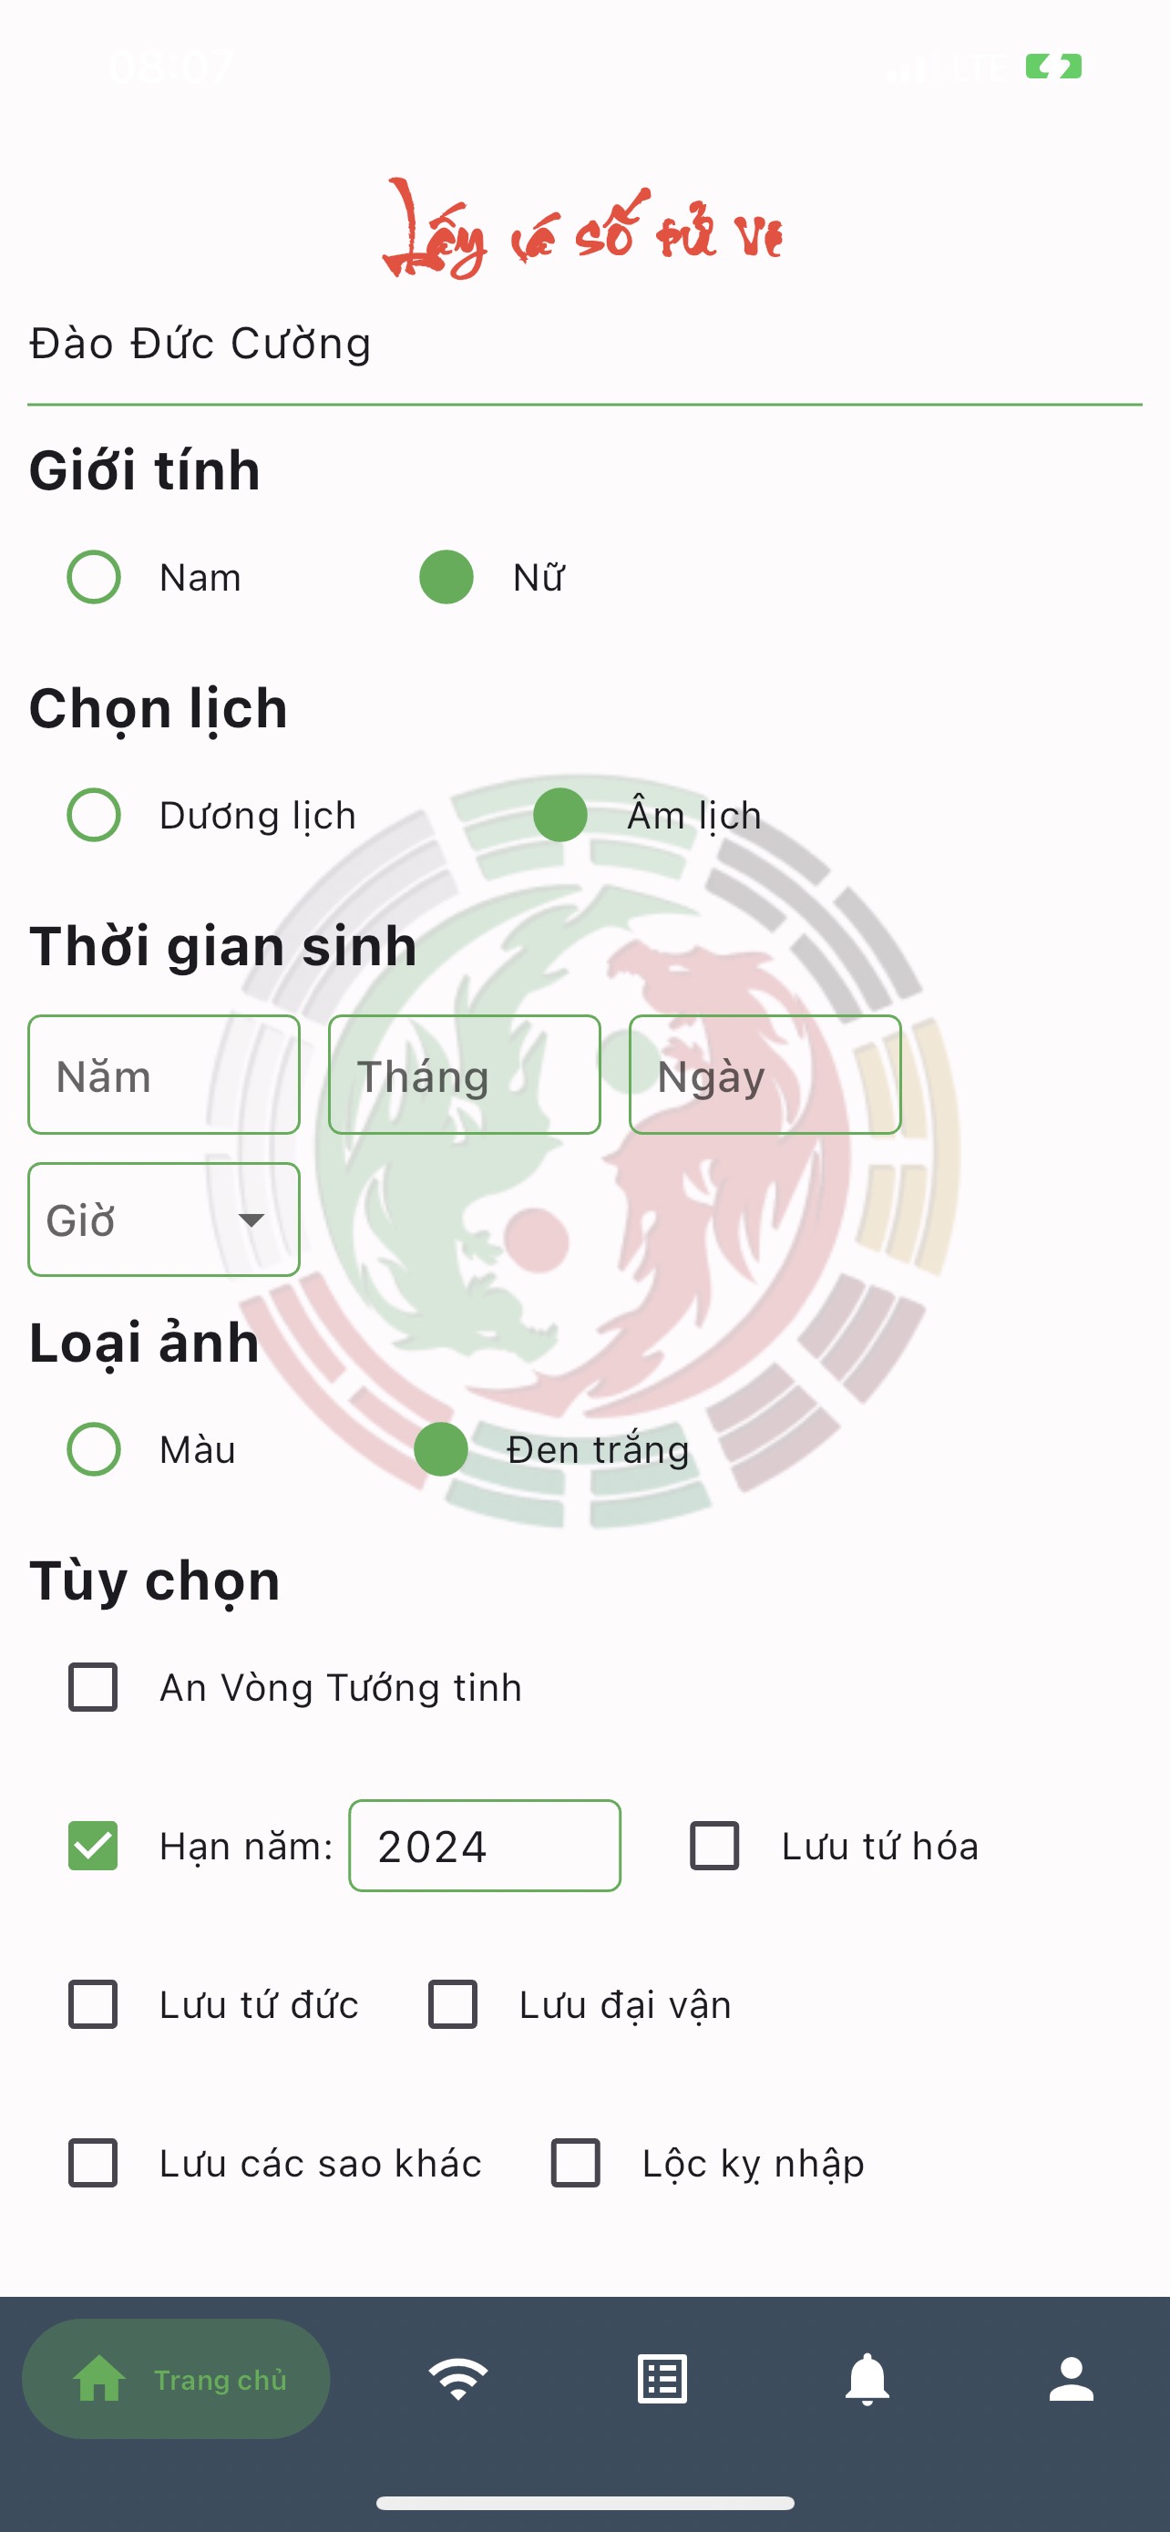
Task: Focus the Năm input field
Action: point(164,1075)
